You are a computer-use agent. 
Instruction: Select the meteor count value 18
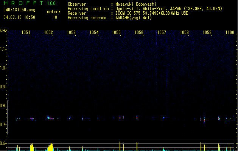coord(55,17)
